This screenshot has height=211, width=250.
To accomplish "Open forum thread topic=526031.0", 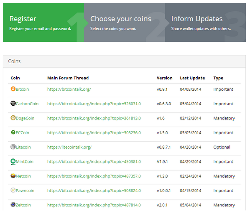I will [x=94, y=104].
